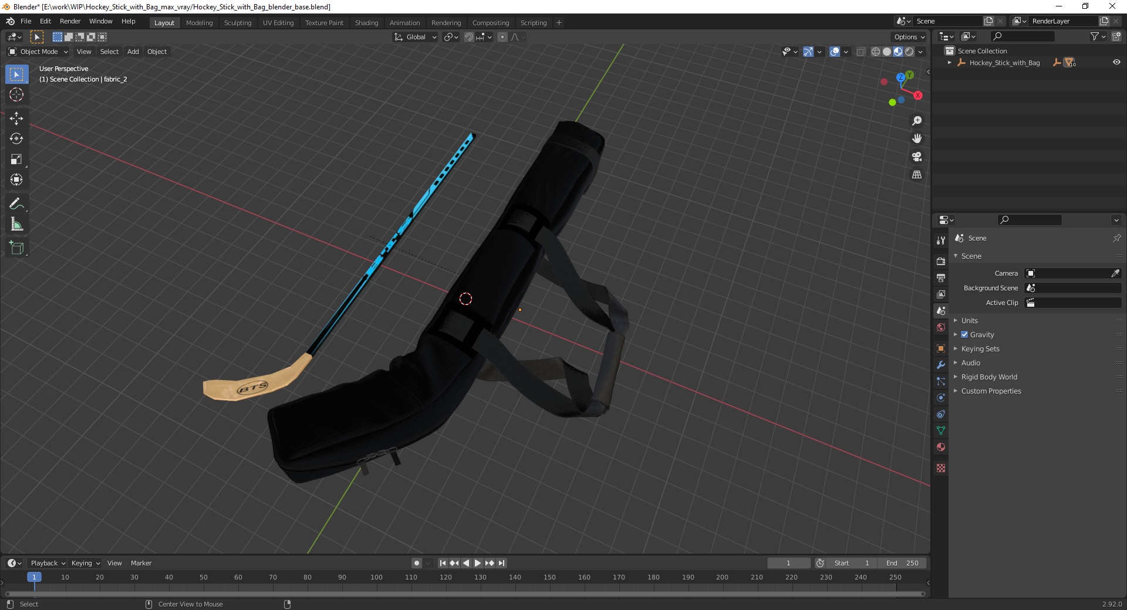Click the Camera object field

(1072, 273)
